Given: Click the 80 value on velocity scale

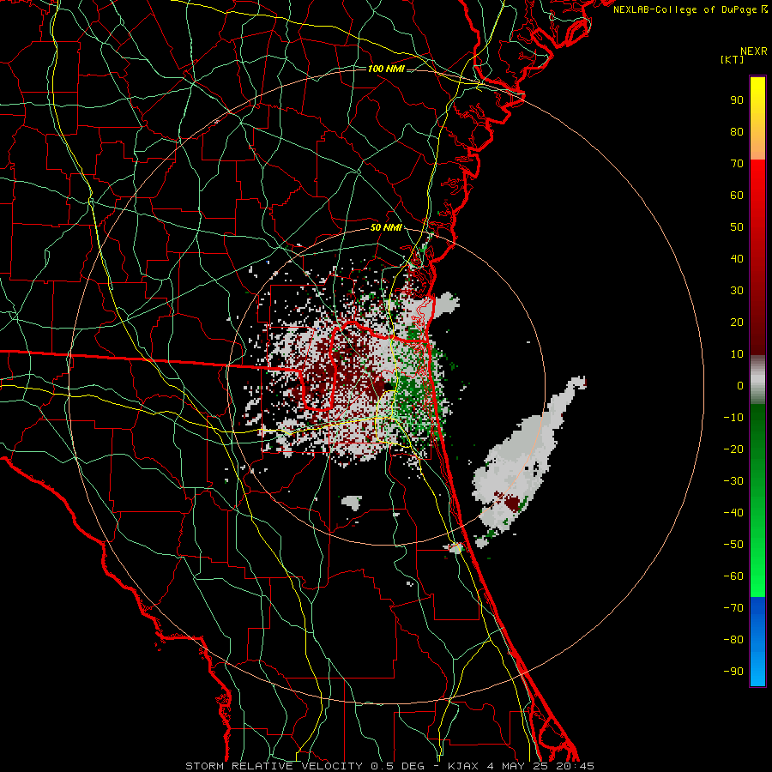Looking at the screenshot, I should [x=737, y=132].
